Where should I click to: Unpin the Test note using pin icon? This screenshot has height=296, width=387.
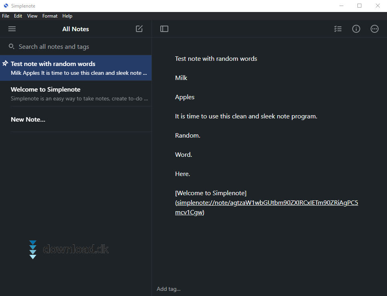click(x=5, y=64)
